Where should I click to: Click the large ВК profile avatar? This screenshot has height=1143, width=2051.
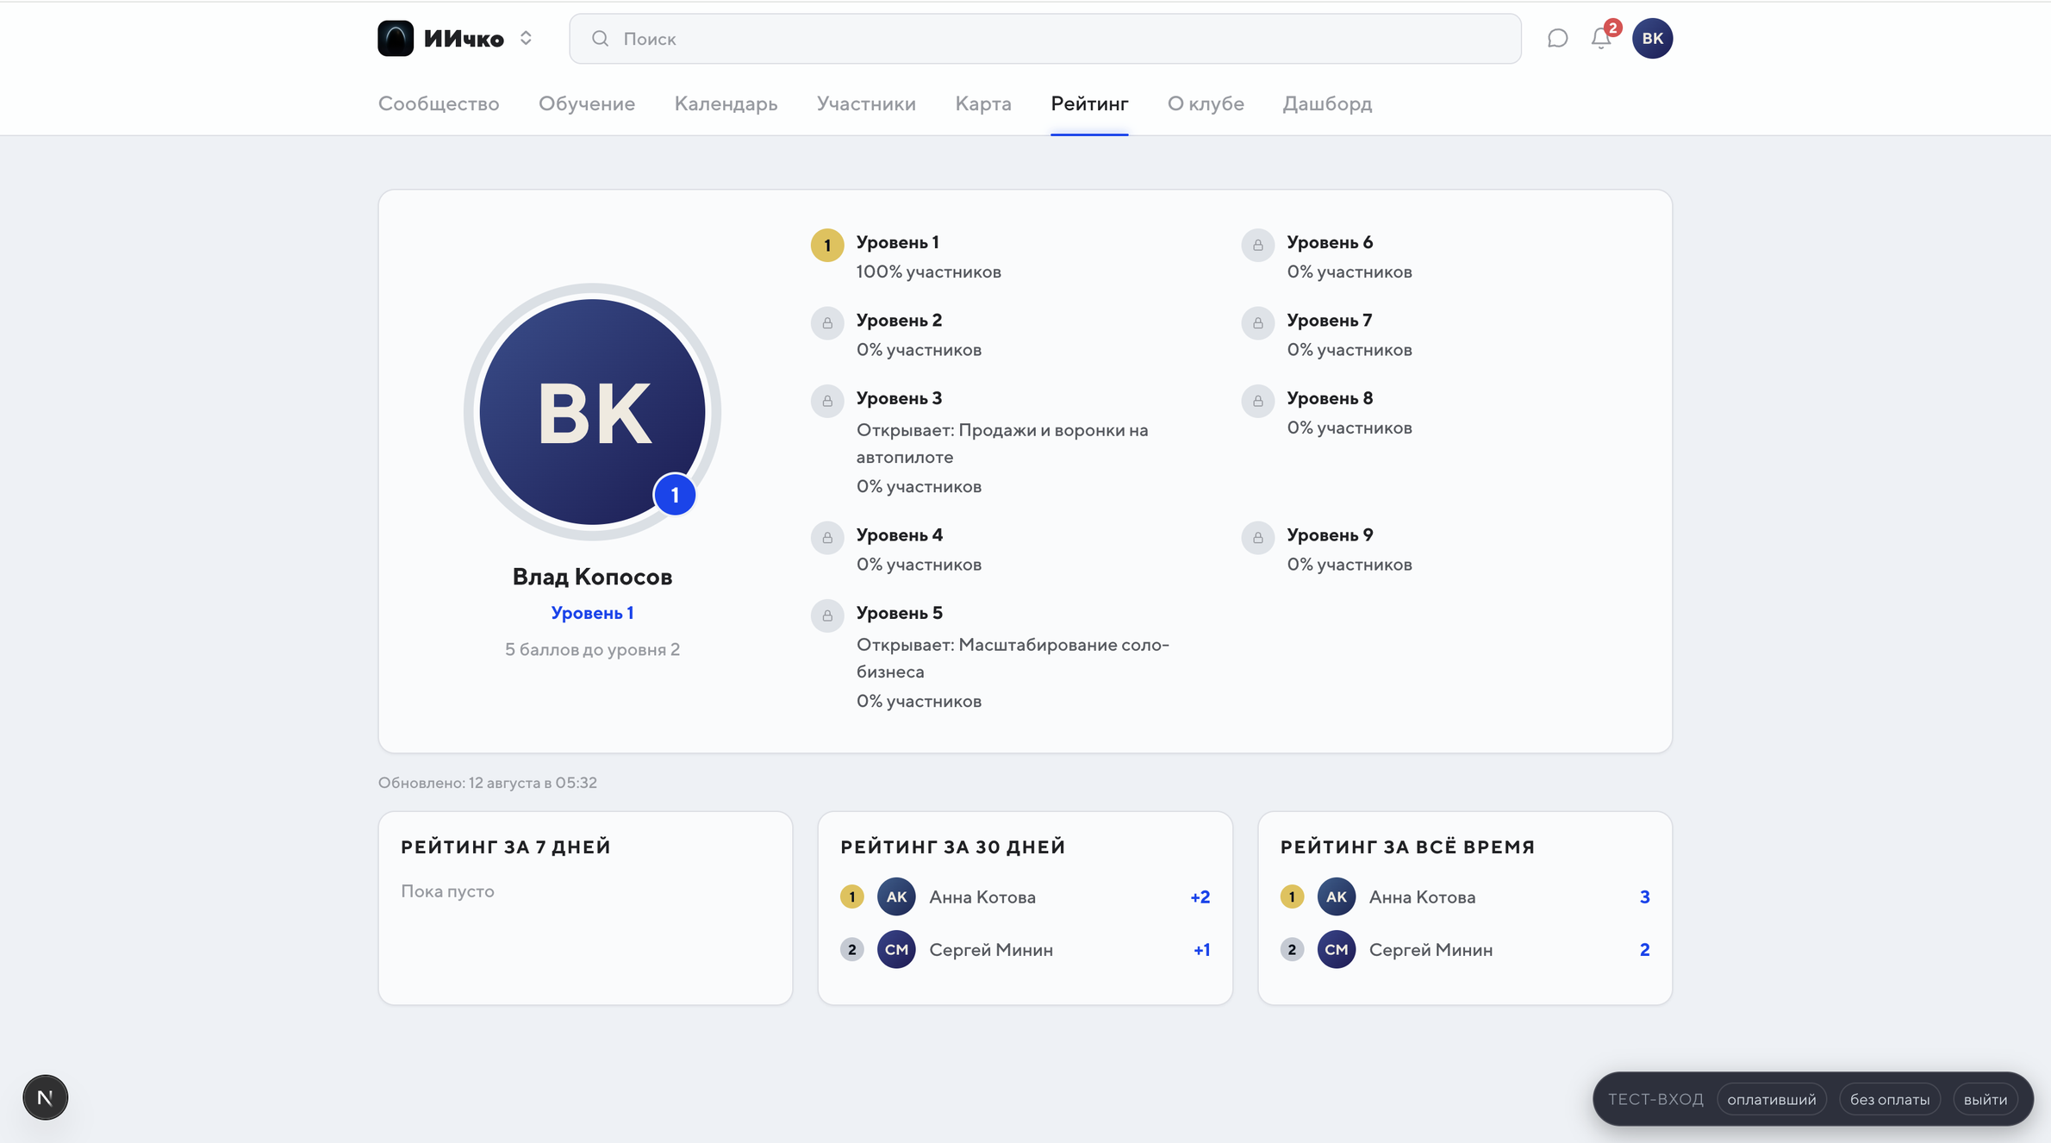592,412
